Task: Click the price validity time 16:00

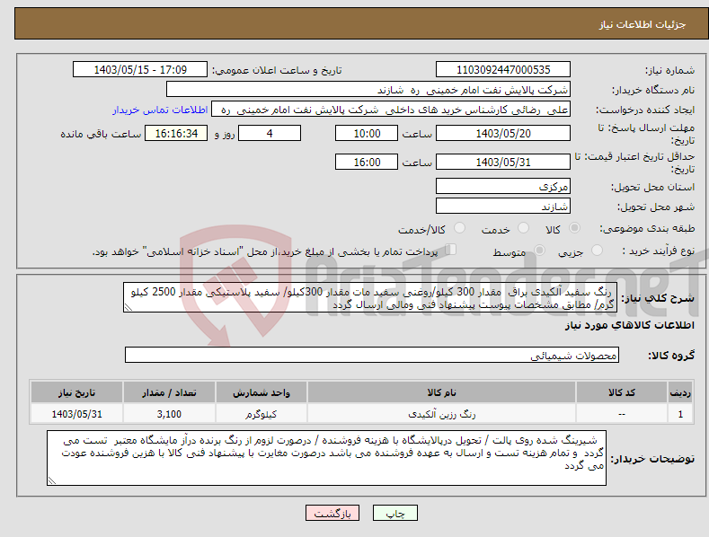Action: [x=367, y=162]
